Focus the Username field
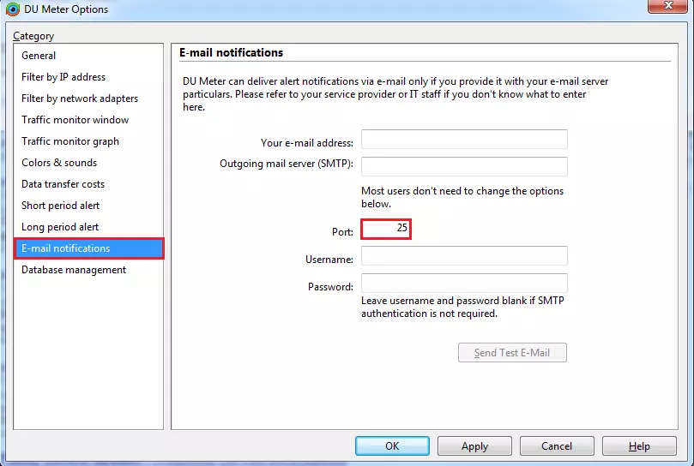This screenshot has height=466, width=694. pyautogui.click(x=464, y=255)
